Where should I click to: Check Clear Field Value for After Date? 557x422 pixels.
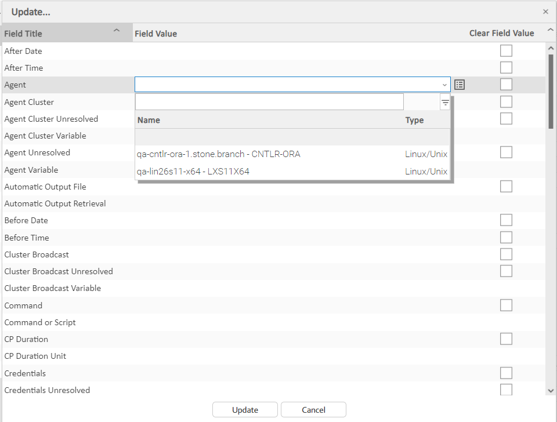(506, 51)
